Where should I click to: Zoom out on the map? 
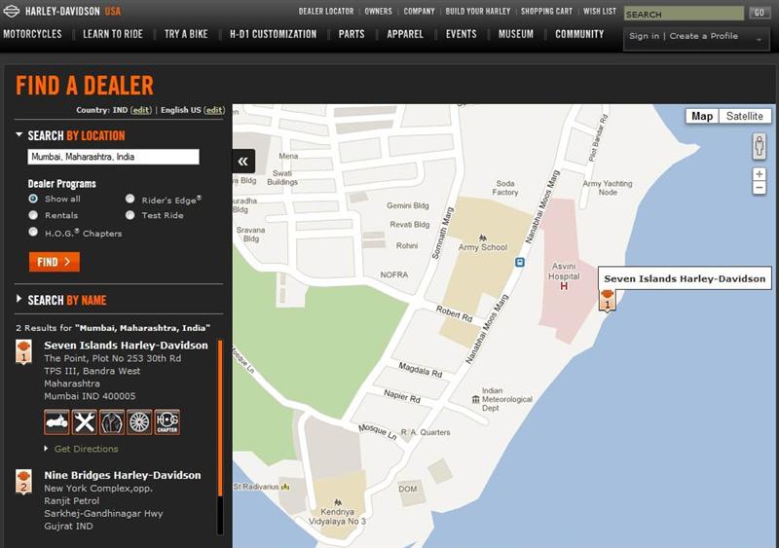pos(759,188)
